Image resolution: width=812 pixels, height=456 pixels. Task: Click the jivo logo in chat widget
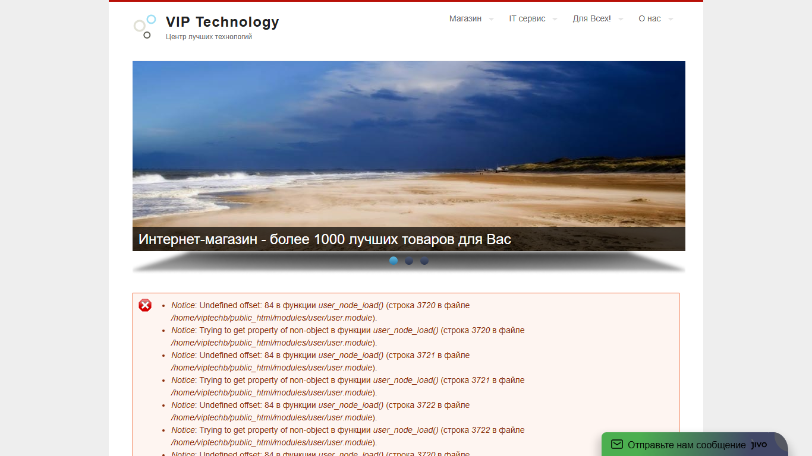tap(759, 445)
